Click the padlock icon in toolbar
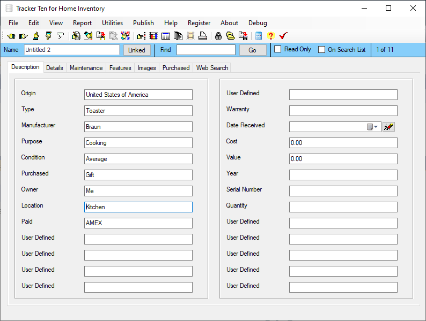Screen dimensions: 426x321 (218, 36)
